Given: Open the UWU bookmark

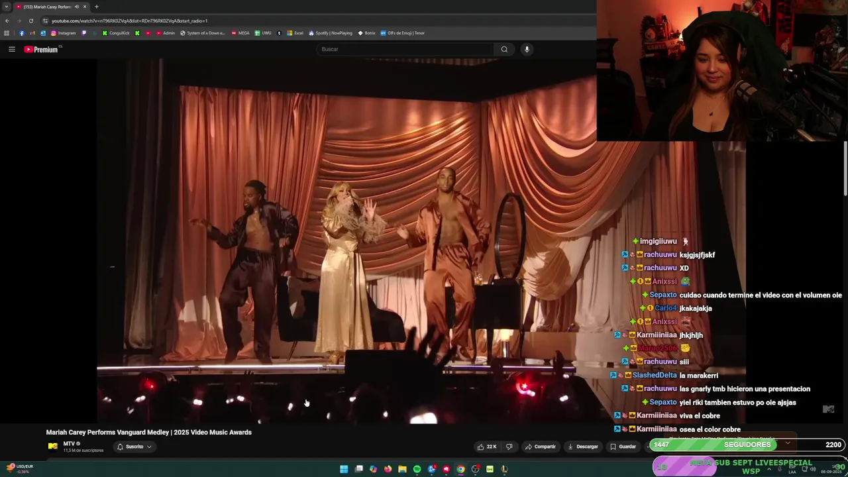Looking at the screenshot, I should 263,33.
